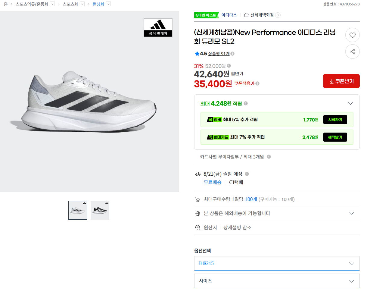Click the red 쿠폰받기 button
This screenshot has width=370, height=298.
click(x=341, y=81)
